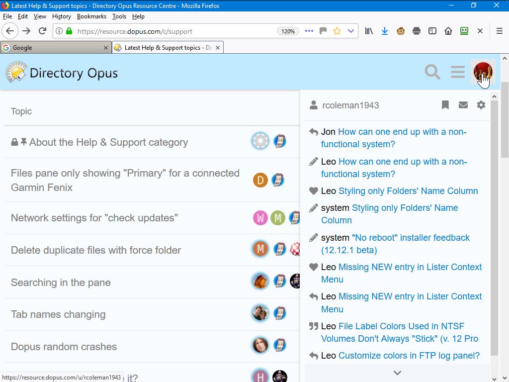Open messages envelope in the user panel

click(x=463, y=105)
